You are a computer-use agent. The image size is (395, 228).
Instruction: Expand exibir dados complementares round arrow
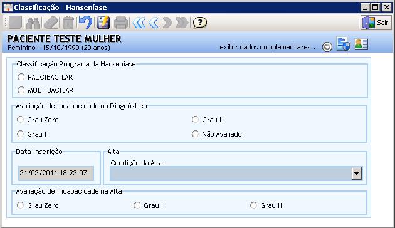point(327,47)
